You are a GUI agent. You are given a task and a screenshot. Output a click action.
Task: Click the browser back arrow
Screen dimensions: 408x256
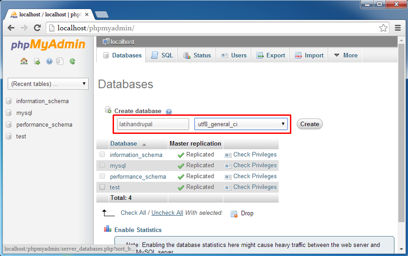point(11,28)
